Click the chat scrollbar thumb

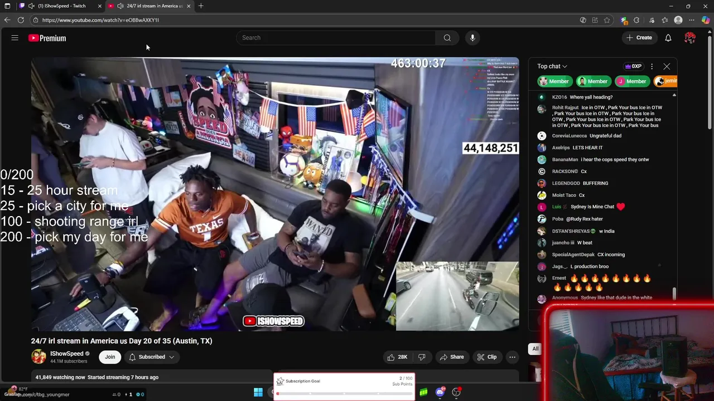[x=674, y=294]
